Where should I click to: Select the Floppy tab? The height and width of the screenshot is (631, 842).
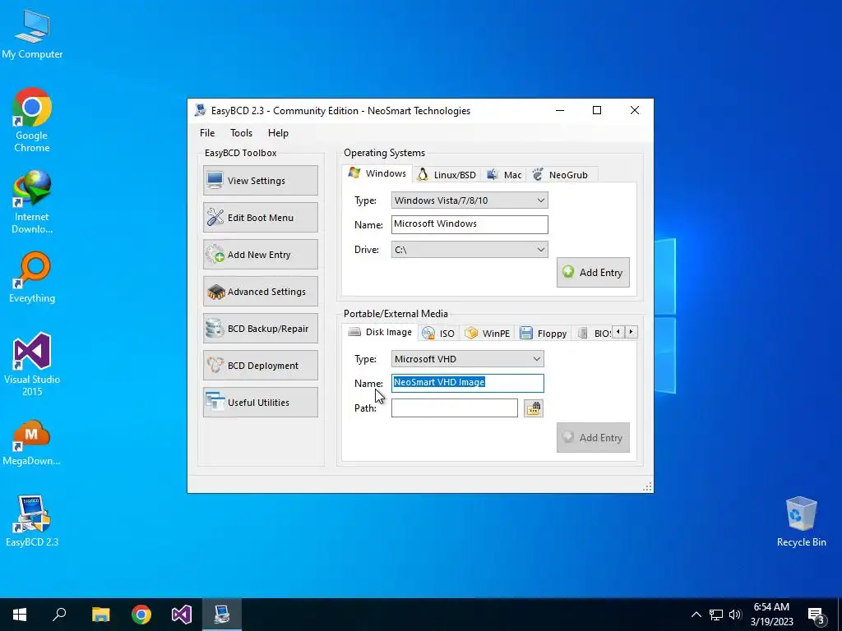click(544, 334)
